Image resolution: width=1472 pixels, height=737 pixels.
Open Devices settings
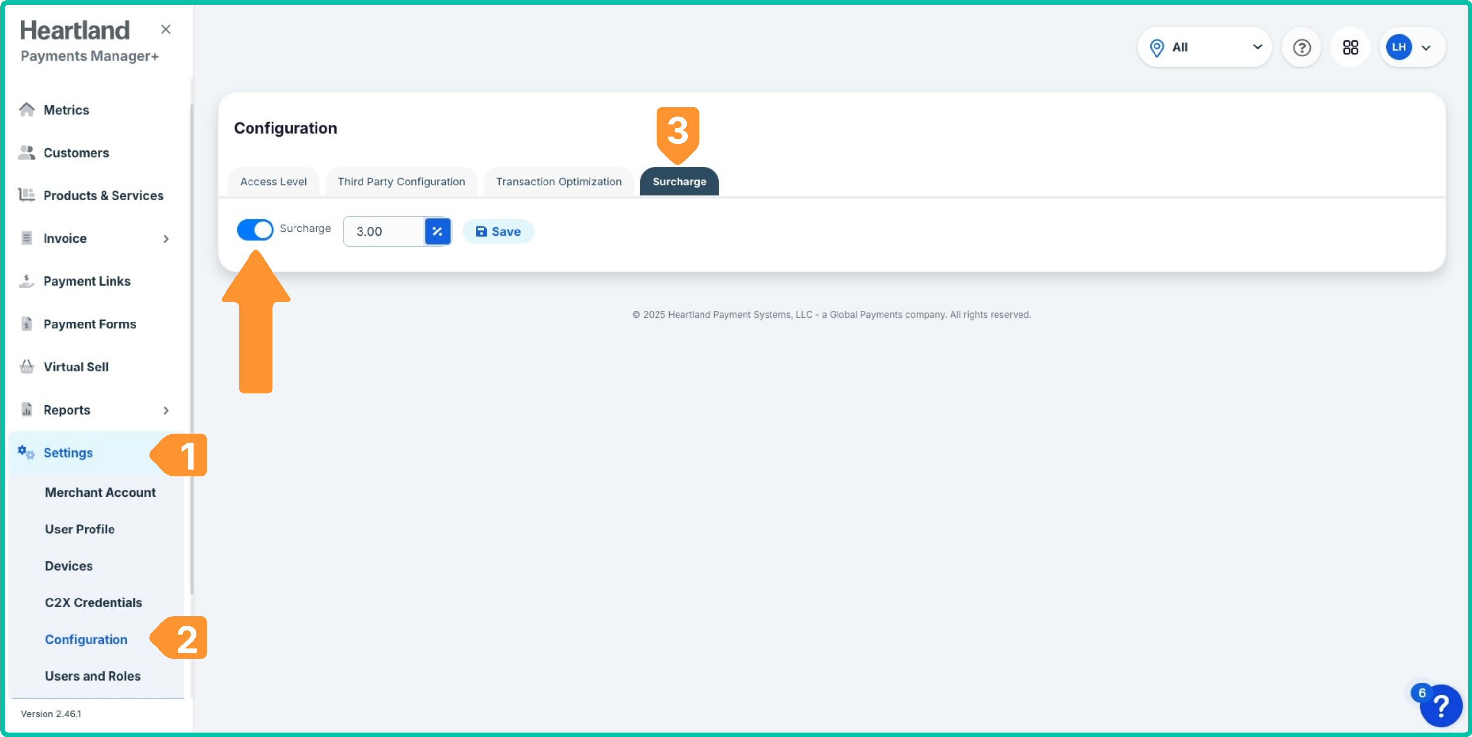(68, 565)
